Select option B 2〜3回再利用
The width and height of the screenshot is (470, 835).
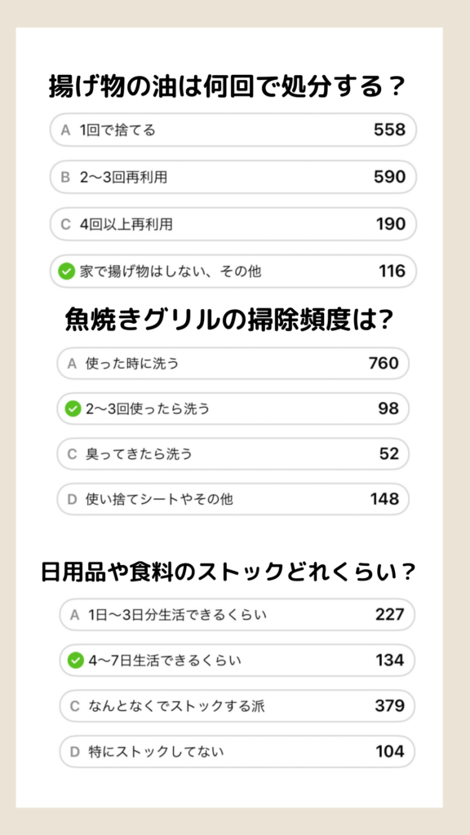coord(233,177)
